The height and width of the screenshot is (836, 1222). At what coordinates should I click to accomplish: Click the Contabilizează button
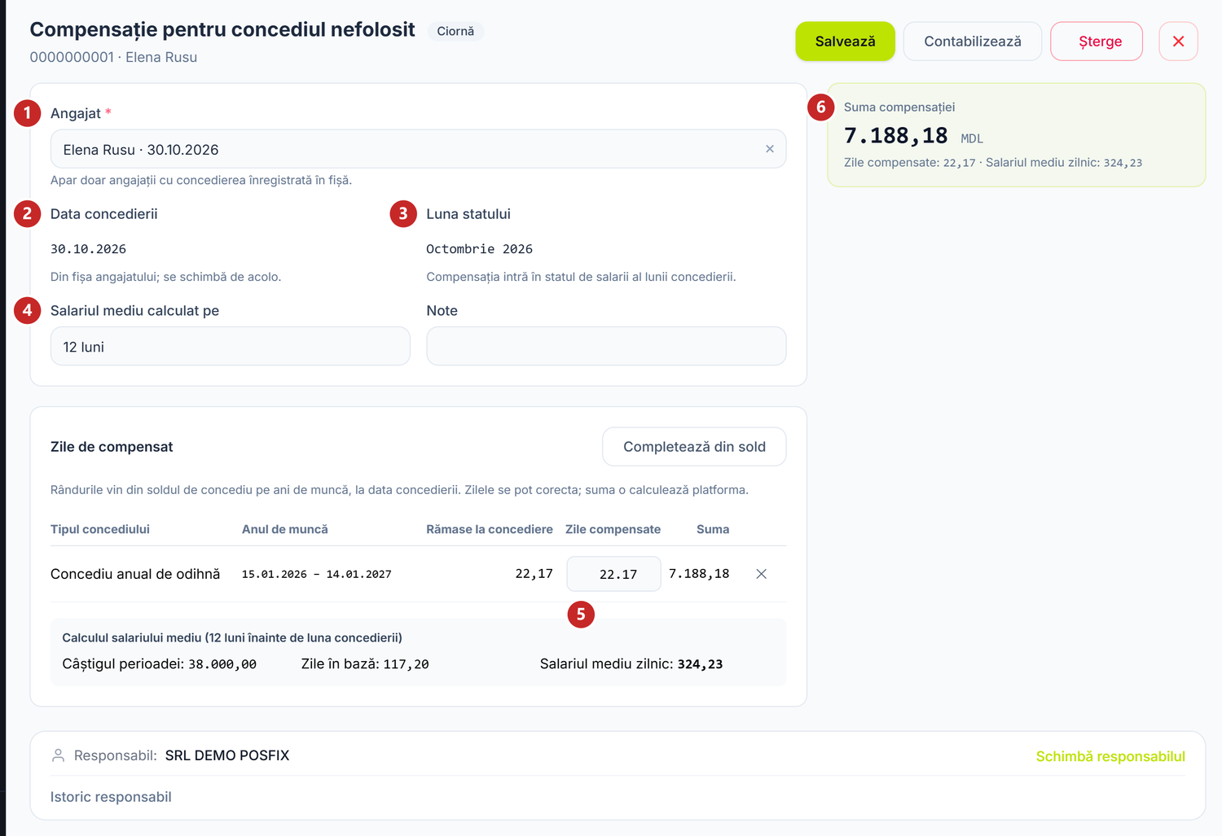click(x=972, y=42)
